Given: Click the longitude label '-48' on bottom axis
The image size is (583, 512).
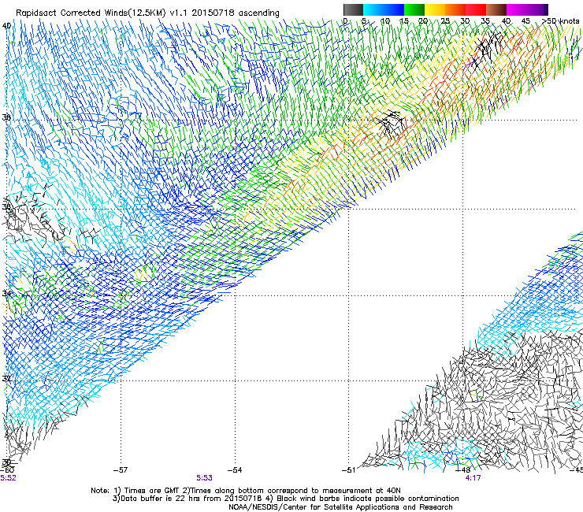Looking at the screenshot, I should [463, 470].
